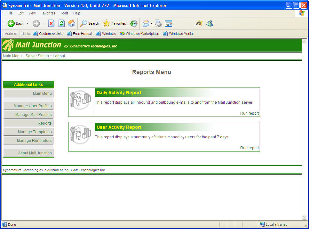309x229 pixels.
Task: Click the Logout link
Action: (59, 56)
